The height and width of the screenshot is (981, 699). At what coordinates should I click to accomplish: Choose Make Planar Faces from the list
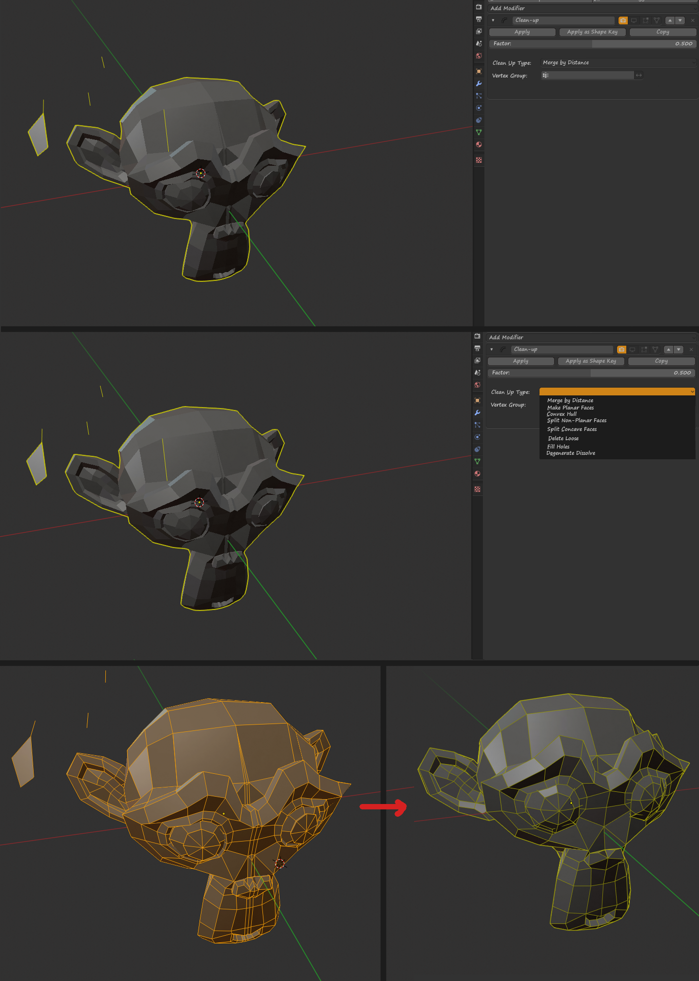click(x=570, y=408)
